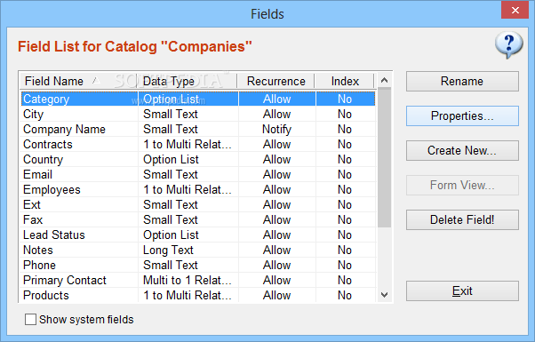
Task: Click 1 to Multi Relat... cell in Employees row
Action: click(x=188, y=189)
